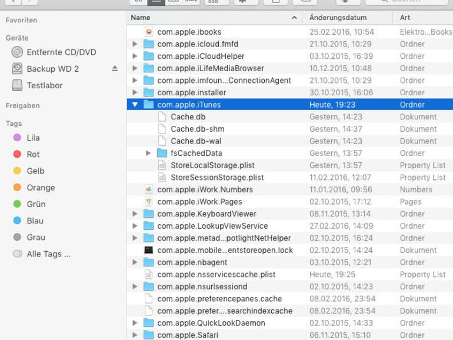Click the StoreSessionStorage.plist file icon

click(162, 178)
